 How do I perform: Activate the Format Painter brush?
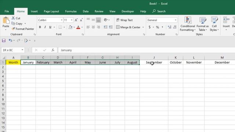click(23, 29)
